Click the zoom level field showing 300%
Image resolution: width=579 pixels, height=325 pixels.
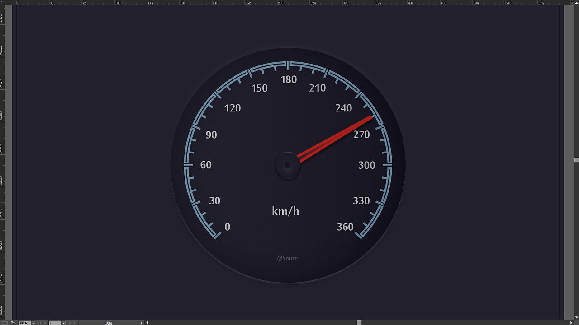(x=24, y=323)
